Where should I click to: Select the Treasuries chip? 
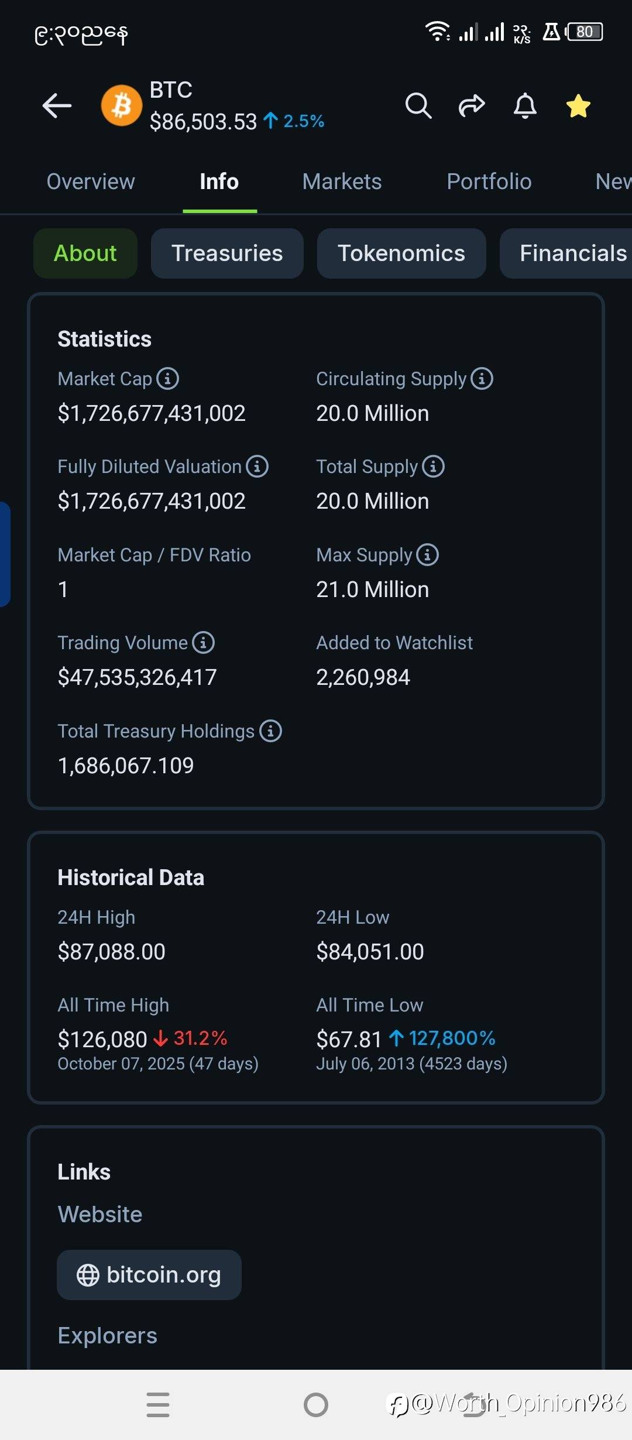(x=227, y=253)
